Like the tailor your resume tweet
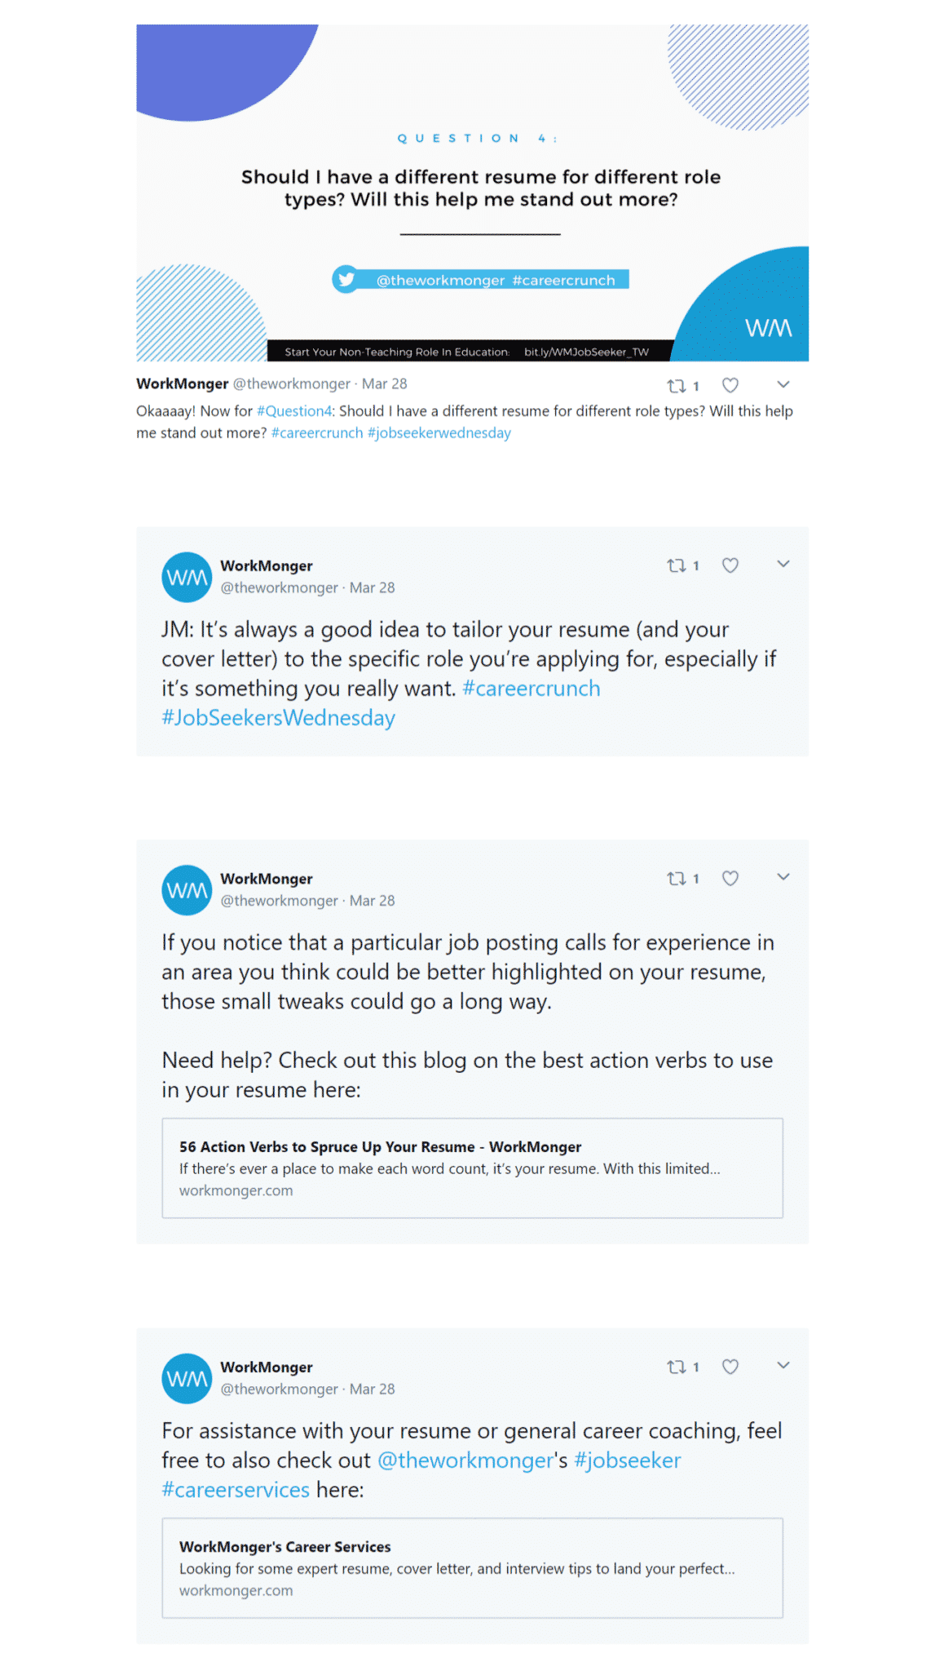The height and width of the screenshot is (1671, 944). click(x=730, y=565)
